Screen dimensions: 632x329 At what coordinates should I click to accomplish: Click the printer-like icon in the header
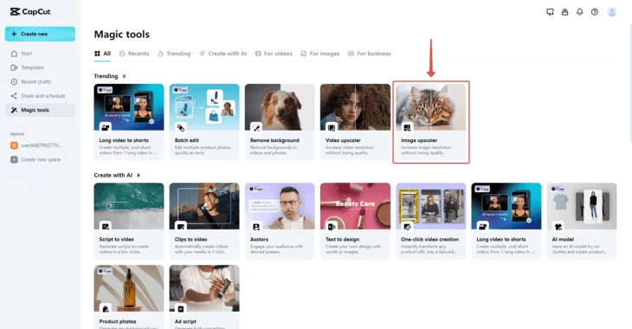[564, 12]
